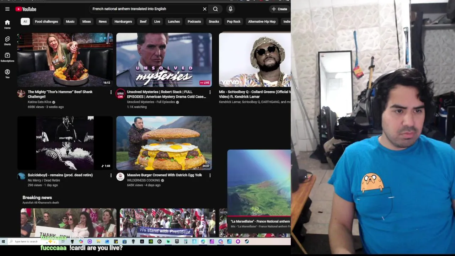Open the Breaking news section heading
455x256 pixels.
click(x=37, y=197)
